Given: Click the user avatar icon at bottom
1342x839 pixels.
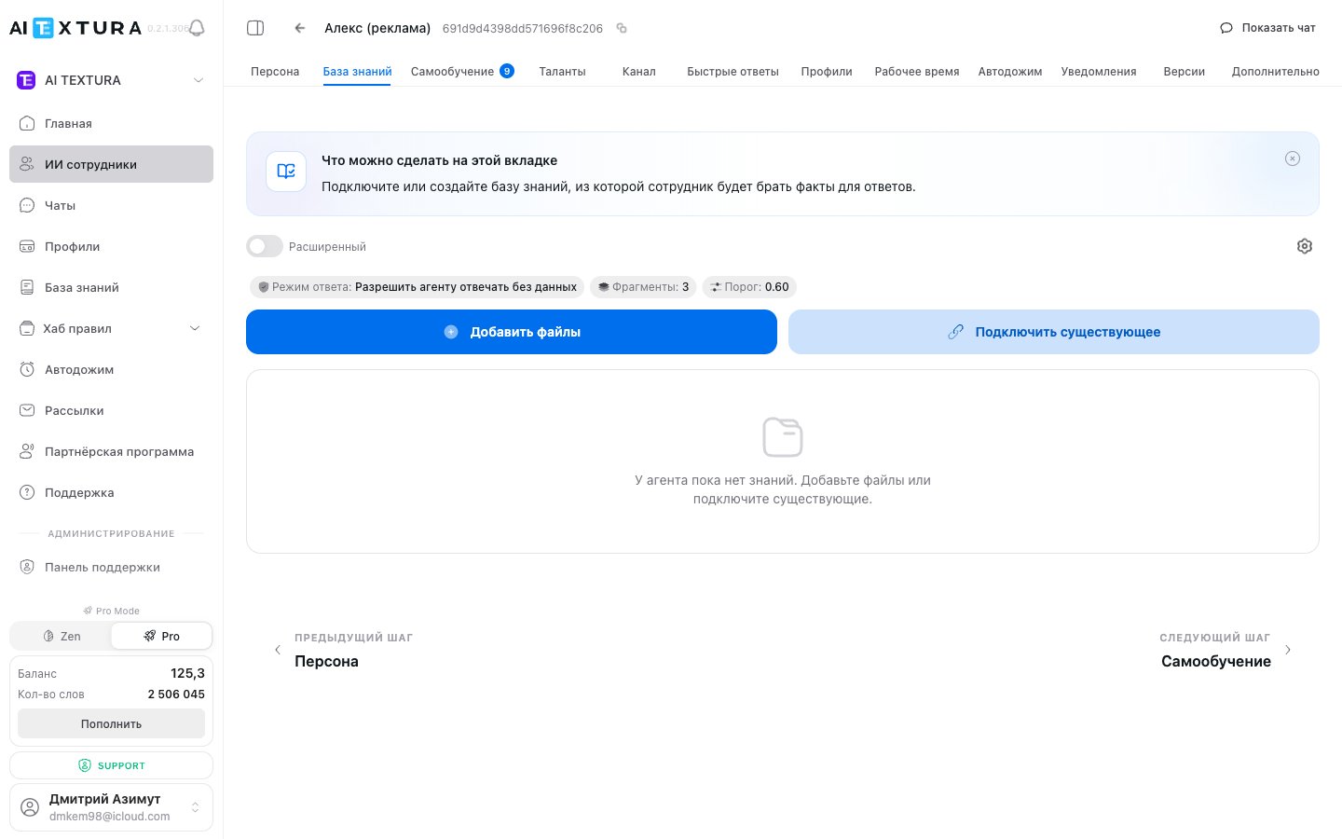Looking at the screenshot, I should 30,806.
